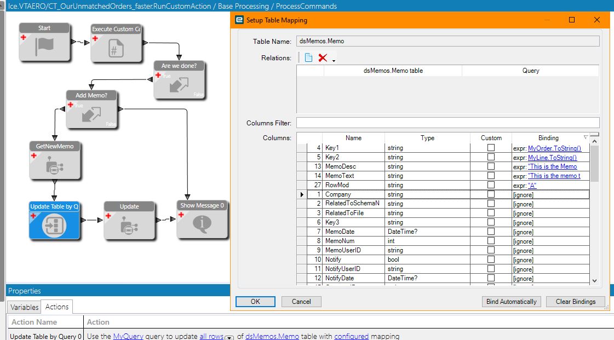Open the 'configured' mapping link
The image size is (614, 340).
click(351, 336)
